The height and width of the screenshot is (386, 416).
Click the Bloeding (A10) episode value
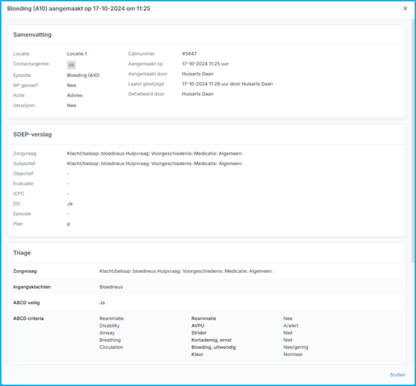[83, 75]
